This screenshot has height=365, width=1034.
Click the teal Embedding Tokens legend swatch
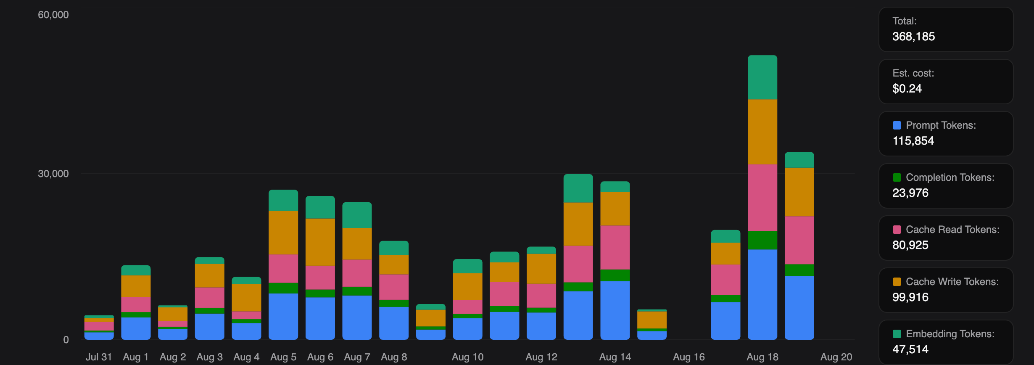coord(897,334)
